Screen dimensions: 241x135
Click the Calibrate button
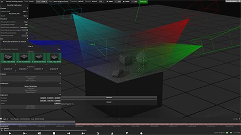point(31,88)
